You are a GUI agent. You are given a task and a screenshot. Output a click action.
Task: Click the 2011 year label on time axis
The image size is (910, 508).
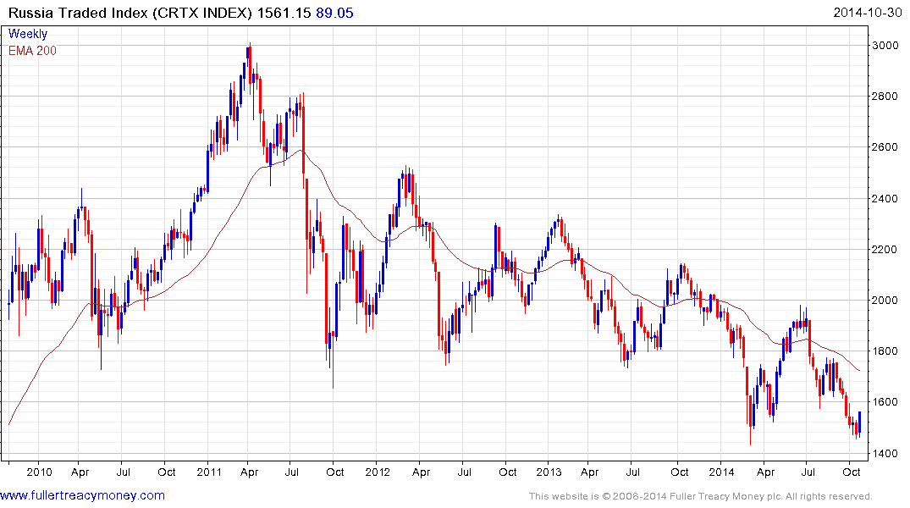(209, 472)
